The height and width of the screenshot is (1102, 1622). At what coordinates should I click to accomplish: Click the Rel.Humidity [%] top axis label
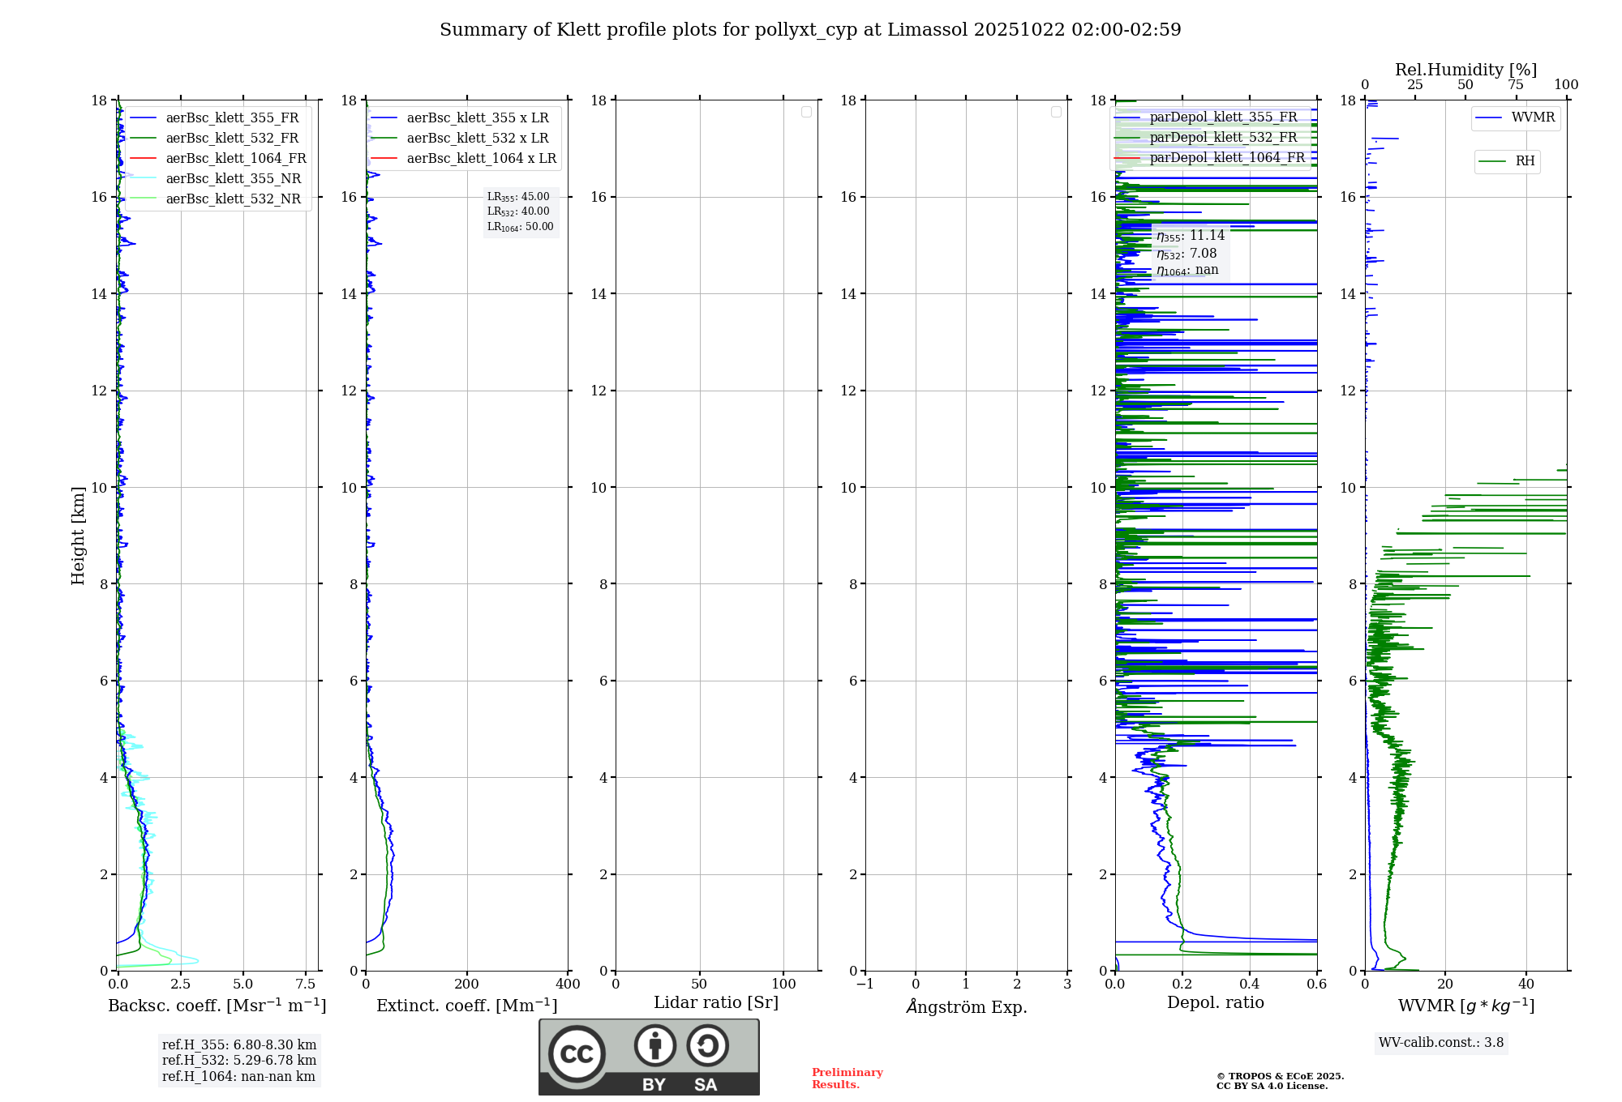click(x=1465, y=70)
